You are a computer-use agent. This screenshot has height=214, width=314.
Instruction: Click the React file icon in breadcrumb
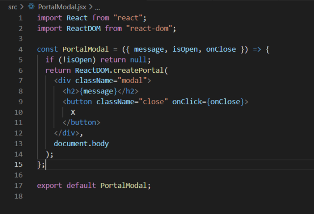pyautogui.click(x=31, y=6)
